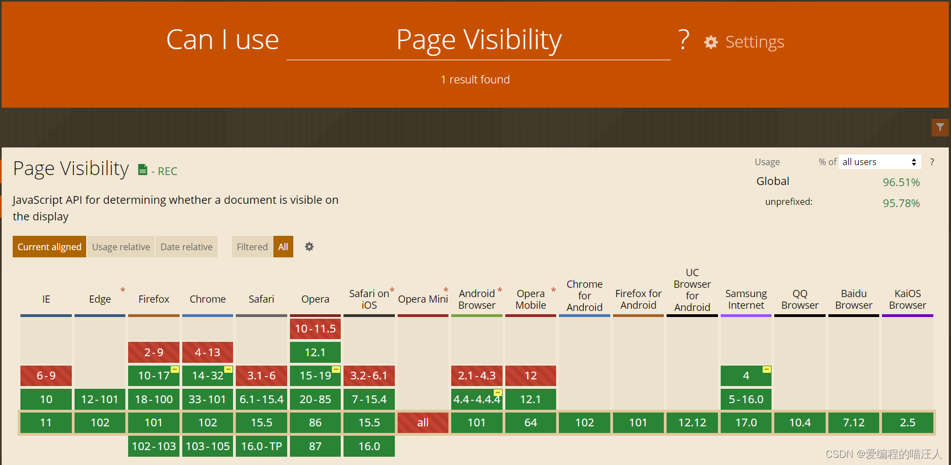Viewport: 951px width, 465px height.
Task: Switch to Usage relative view
Action: point(121,247)
